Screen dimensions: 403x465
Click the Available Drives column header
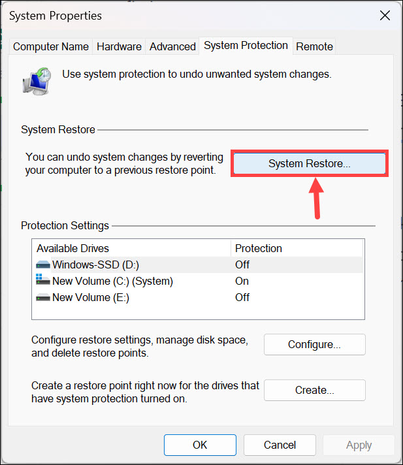131,248
